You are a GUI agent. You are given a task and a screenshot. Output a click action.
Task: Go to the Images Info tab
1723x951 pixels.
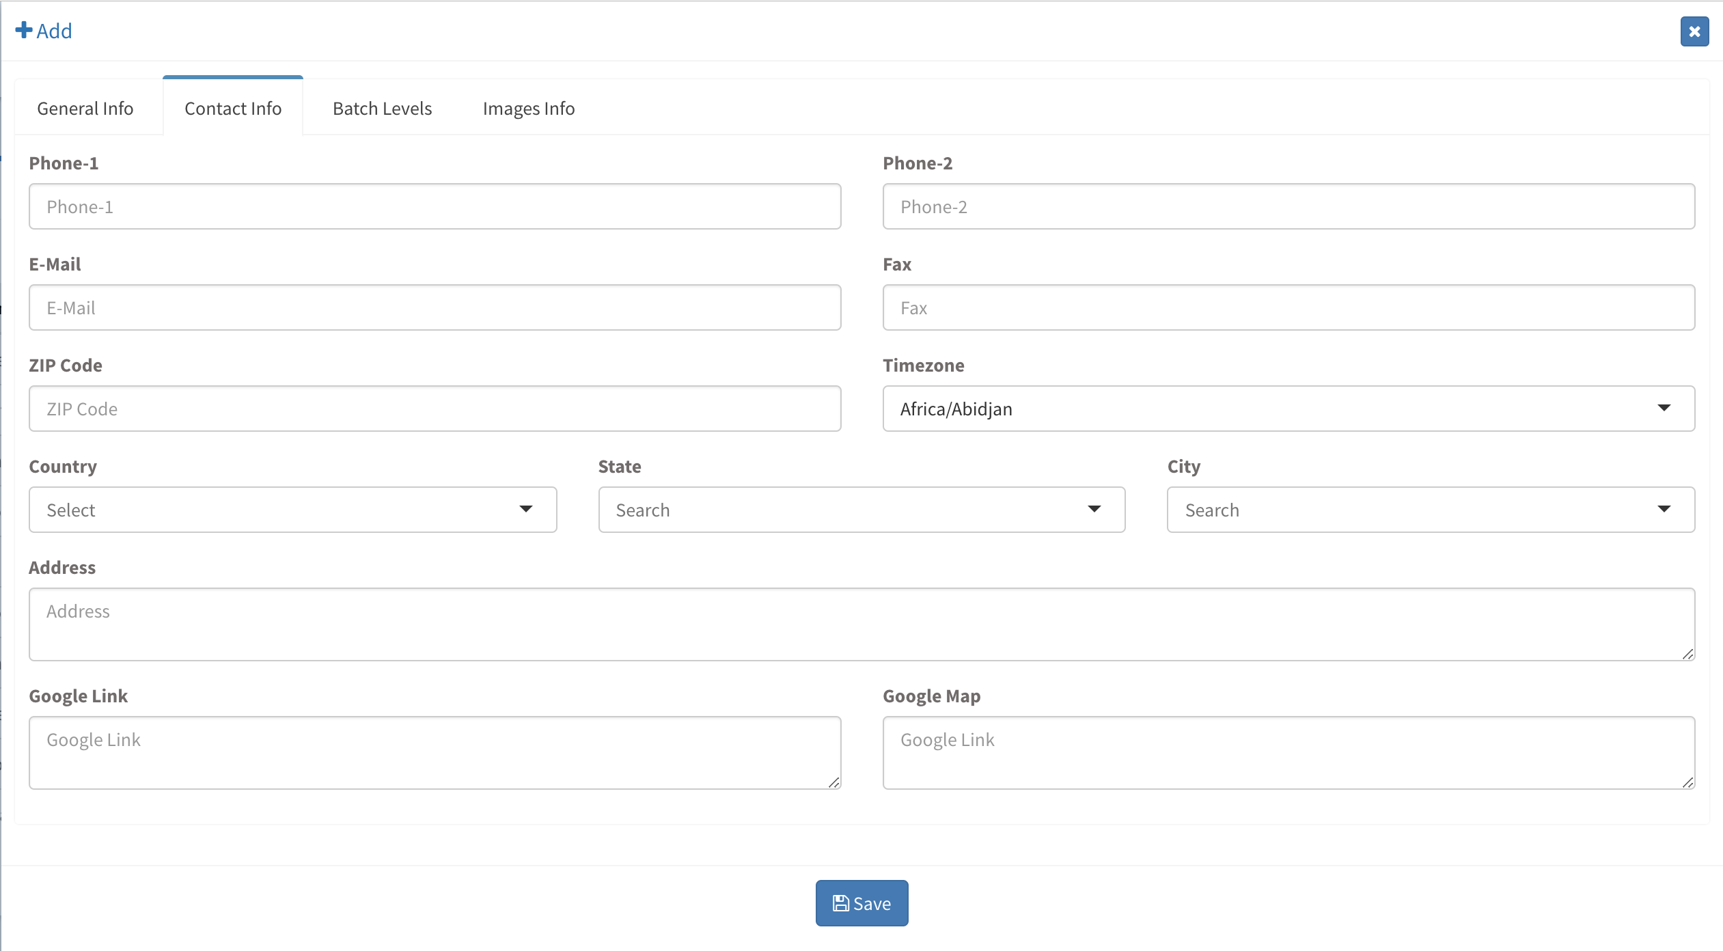(x=528, y=109)
